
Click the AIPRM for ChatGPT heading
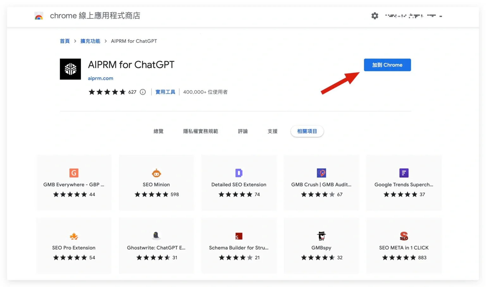point(131,65)
